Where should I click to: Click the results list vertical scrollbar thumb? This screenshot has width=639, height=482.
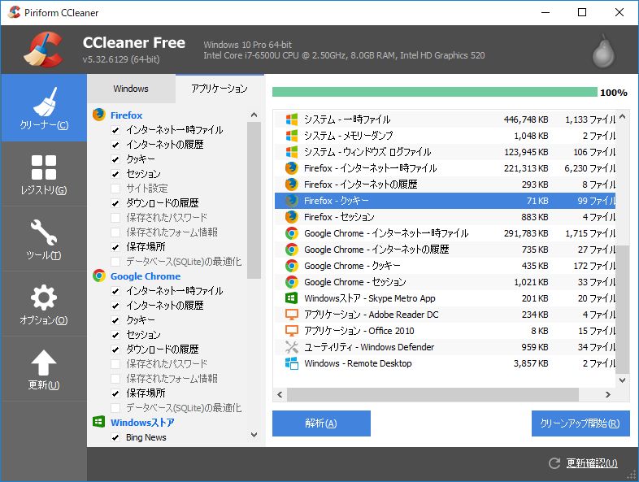(x=622, y=309)
